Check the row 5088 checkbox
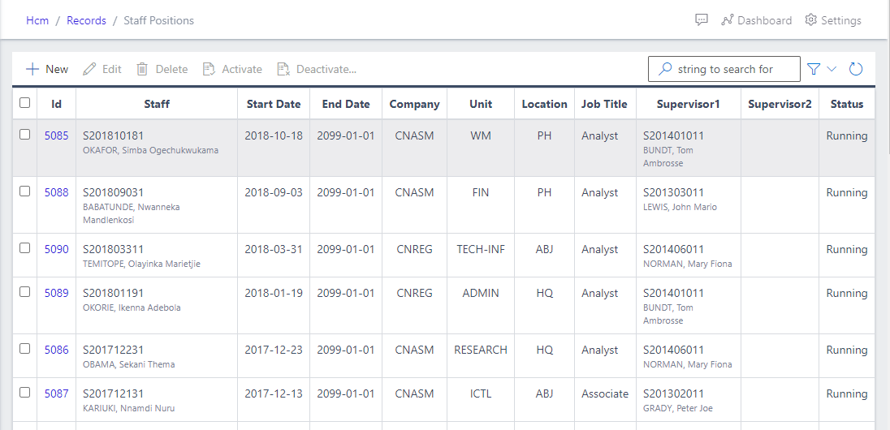The image size is (890, 430). pyautogui.click(x=24, y=191)
